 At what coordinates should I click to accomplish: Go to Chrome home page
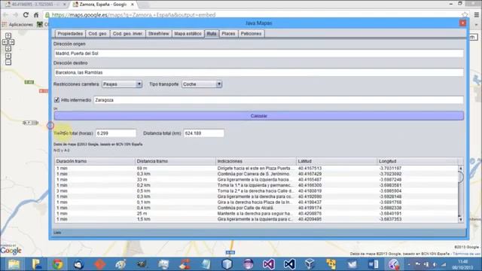(x=36, y=15)
